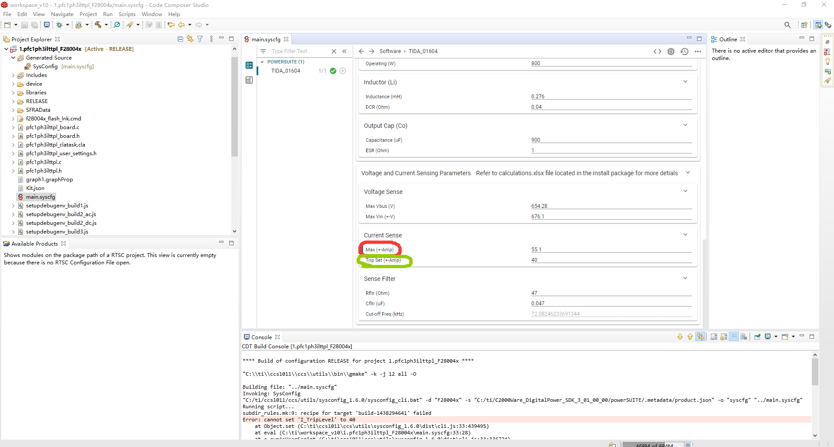Click the Inductance (mH) value field
The image size is (834, 447).
point(611,97)
